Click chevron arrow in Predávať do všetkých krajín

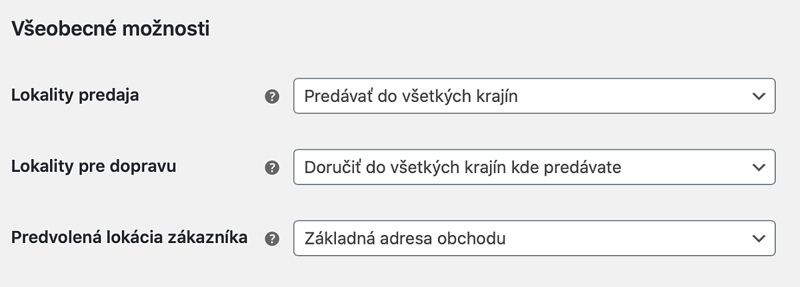pos(758,96)
